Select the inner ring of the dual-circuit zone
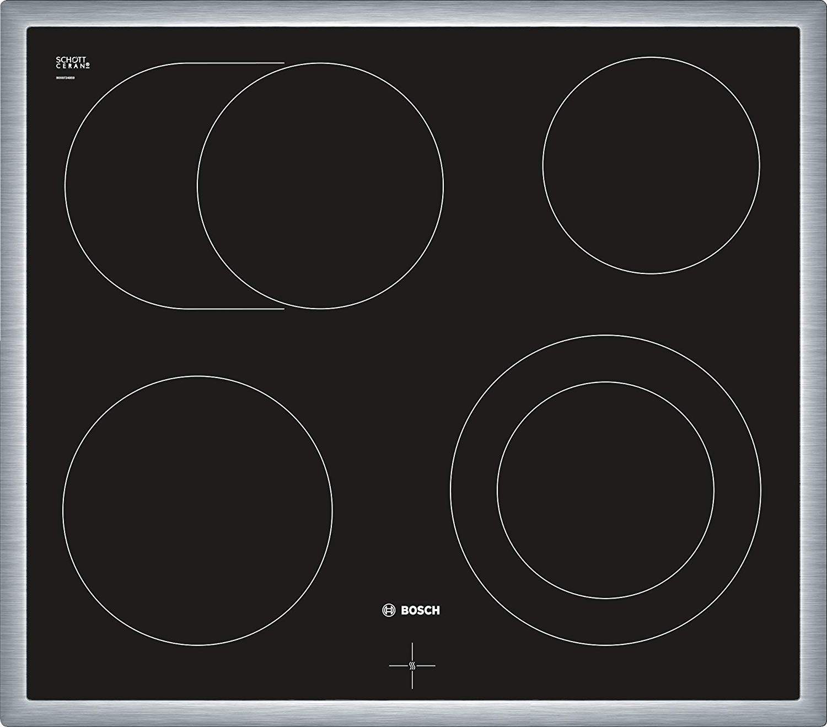Image resolution: width=827 pixels, height=727 pixels. click(x=605, y=490)
